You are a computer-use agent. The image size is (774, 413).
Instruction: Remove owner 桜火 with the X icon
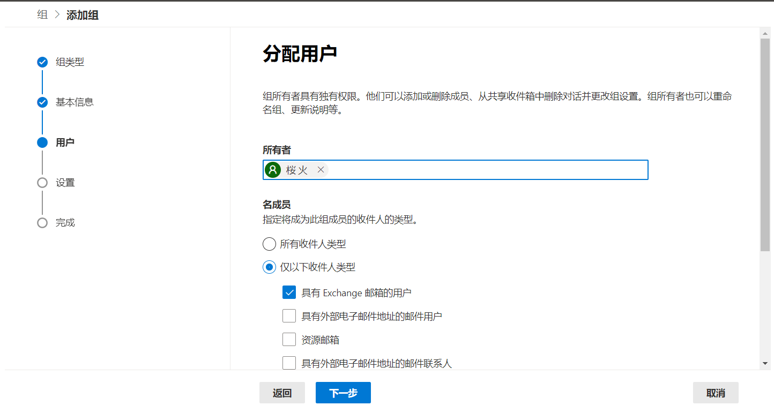click(321, 170)
